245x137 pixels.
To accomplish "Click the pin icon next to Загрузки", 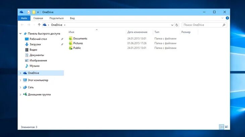I will (62, 45).
